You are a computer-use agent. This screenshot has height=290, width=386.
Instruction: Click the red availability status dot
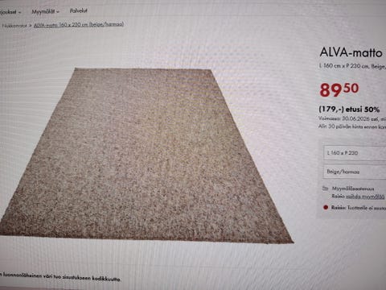click(x=326, y=207)
